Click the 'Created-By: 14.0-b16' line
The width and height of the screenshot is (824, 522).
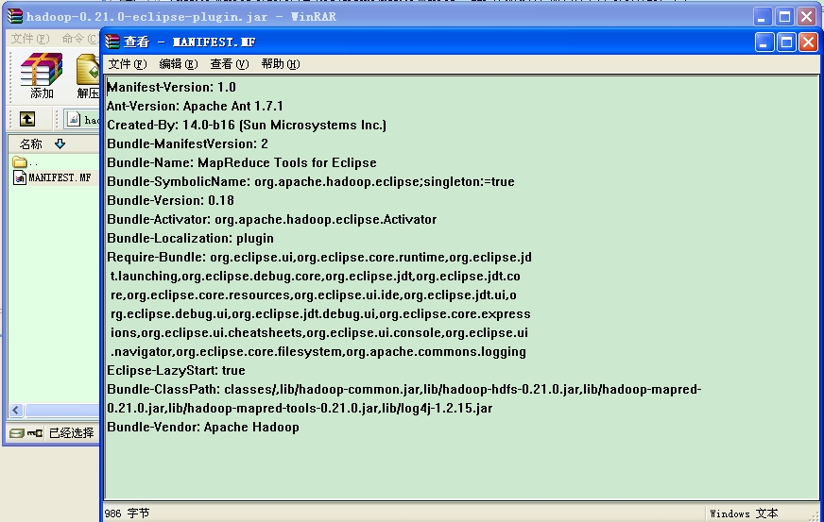coord(247,125)
